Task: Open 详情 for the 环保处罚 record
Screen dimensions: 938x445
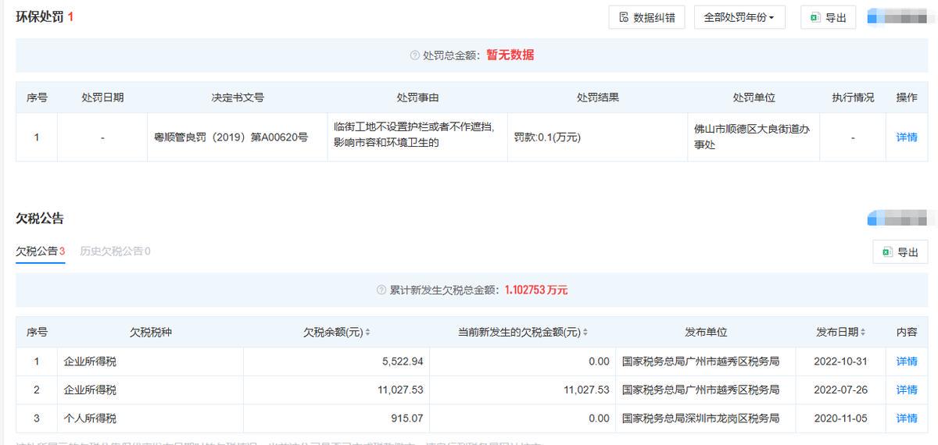Action: 906,137
